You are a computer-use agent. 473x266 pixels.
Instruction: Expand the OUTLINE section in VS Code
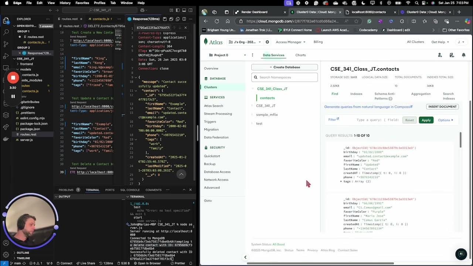tap(23, 253)
